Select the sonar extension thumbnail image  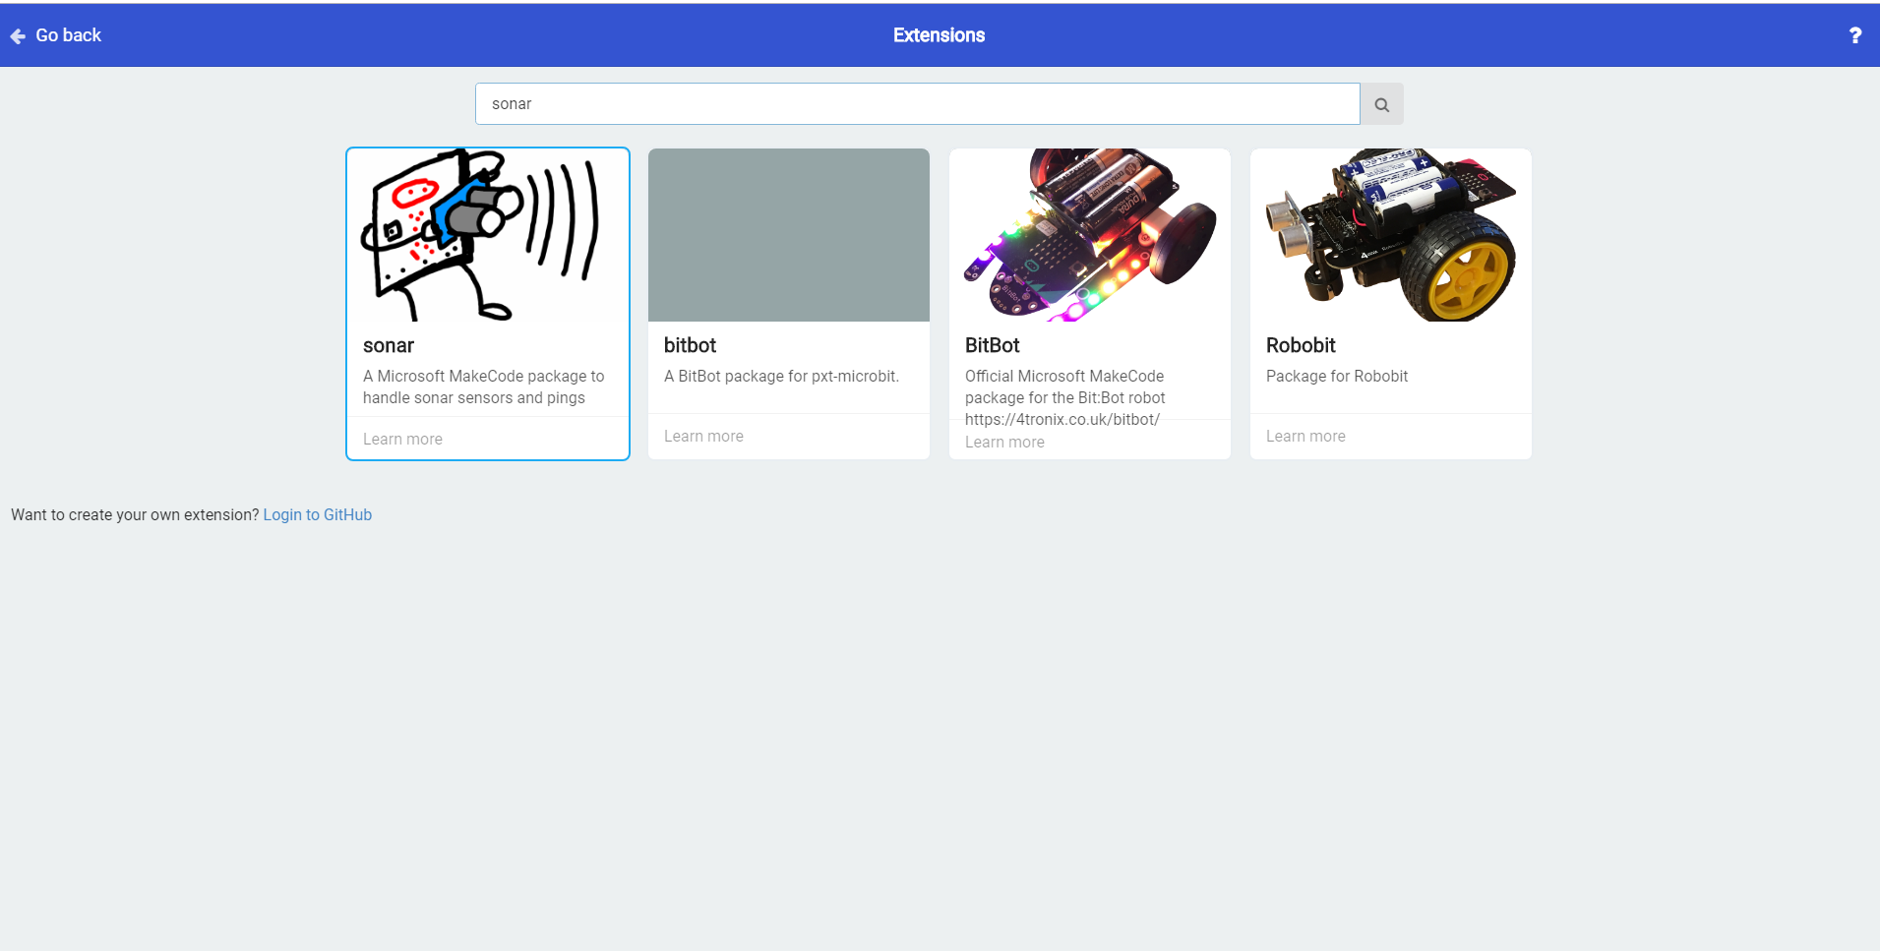[488, 235]
